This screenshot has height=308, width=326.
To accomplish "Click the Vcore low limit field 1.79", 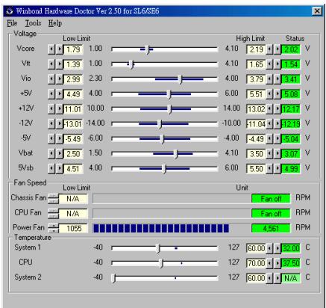I will point(73,49).
